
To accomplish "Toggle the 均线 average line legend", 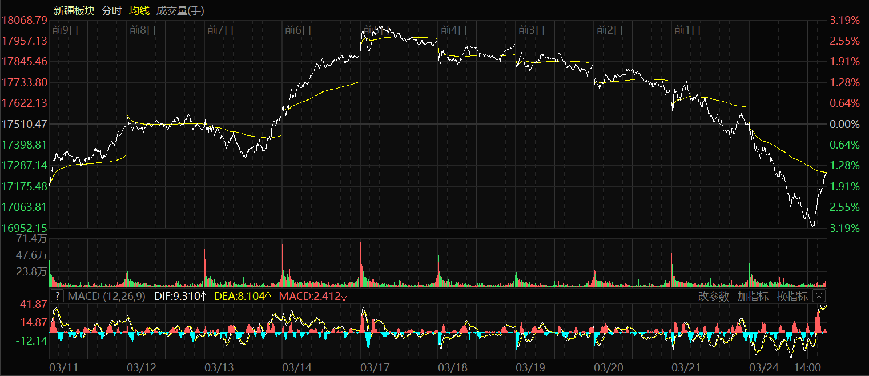I will click(139, 10).
